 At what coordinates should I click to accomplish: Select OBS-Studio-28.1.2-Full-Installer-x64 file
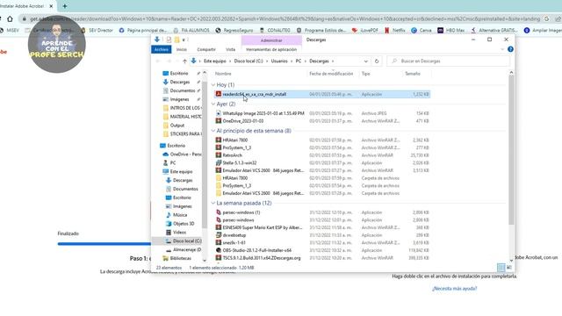click(x=256, y=250)
